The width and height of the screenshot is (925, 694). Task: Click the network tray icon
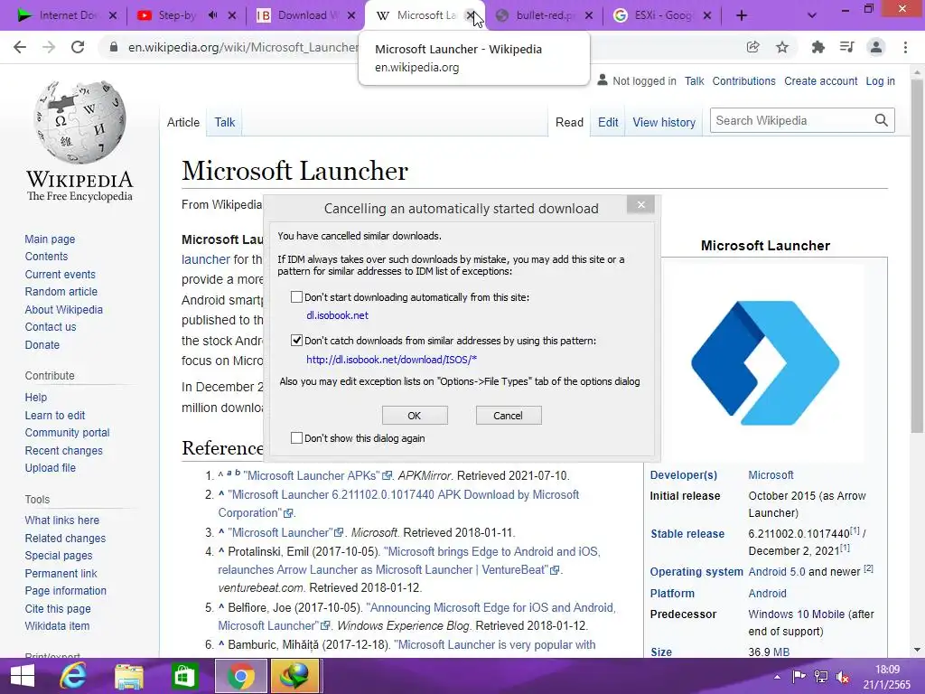click(820, 677)
